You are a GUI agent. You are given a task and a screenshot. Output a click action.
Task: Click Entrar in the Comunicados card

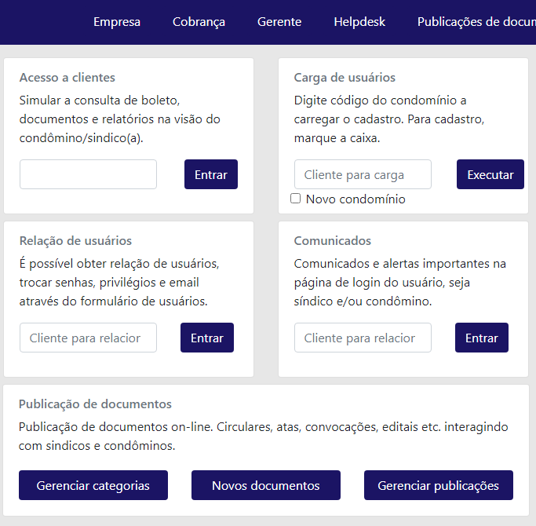click(481, 338)
